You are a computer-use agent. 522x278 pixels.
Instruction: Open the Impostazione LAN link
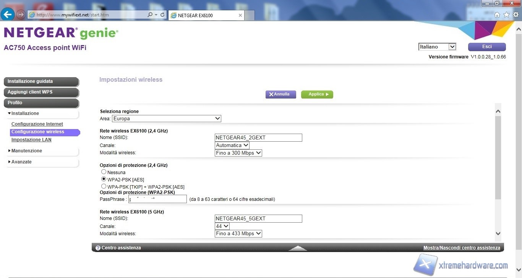(31, 140)
